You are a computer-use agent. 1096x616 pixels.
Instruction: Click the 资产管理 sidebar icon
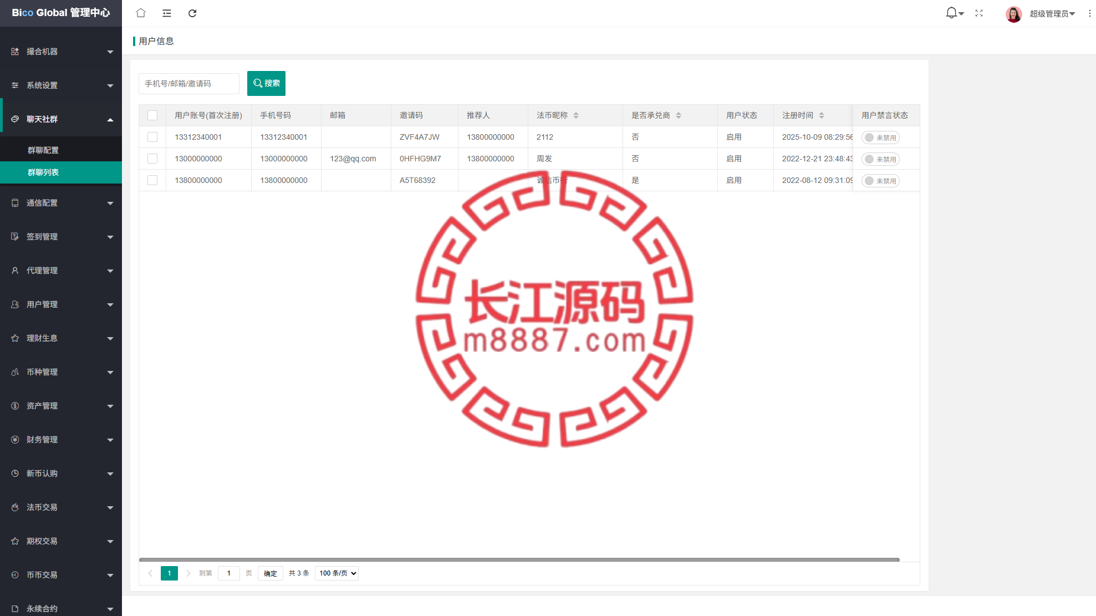15,406
